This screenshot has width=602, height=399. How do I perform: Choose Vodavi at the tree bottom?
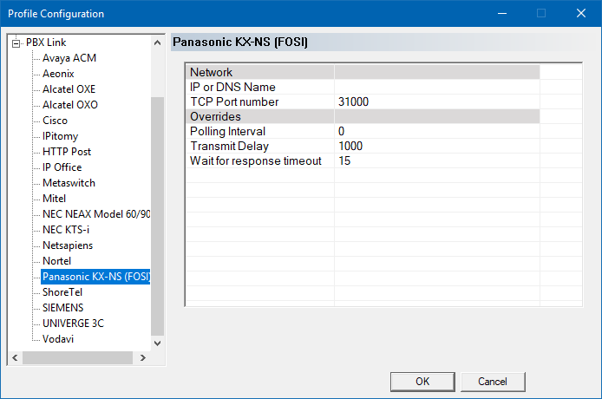(58, 339)
